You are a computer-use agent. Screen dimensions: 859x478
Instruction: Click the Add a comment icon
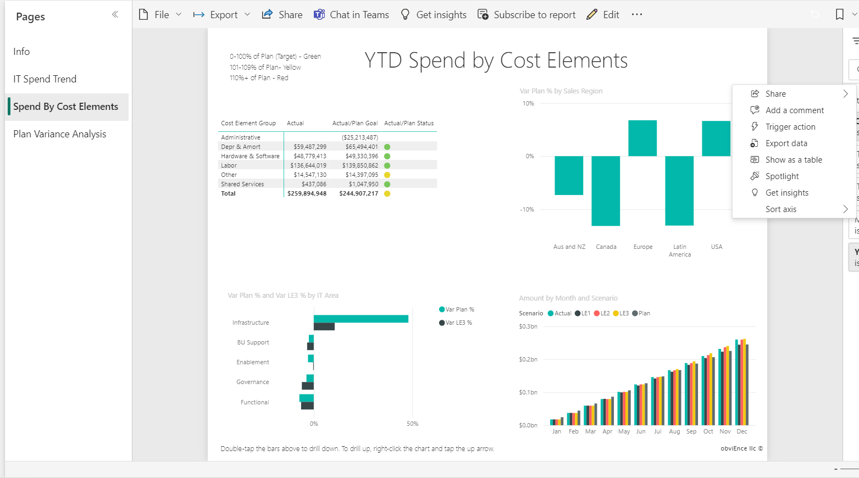[755, 110]
